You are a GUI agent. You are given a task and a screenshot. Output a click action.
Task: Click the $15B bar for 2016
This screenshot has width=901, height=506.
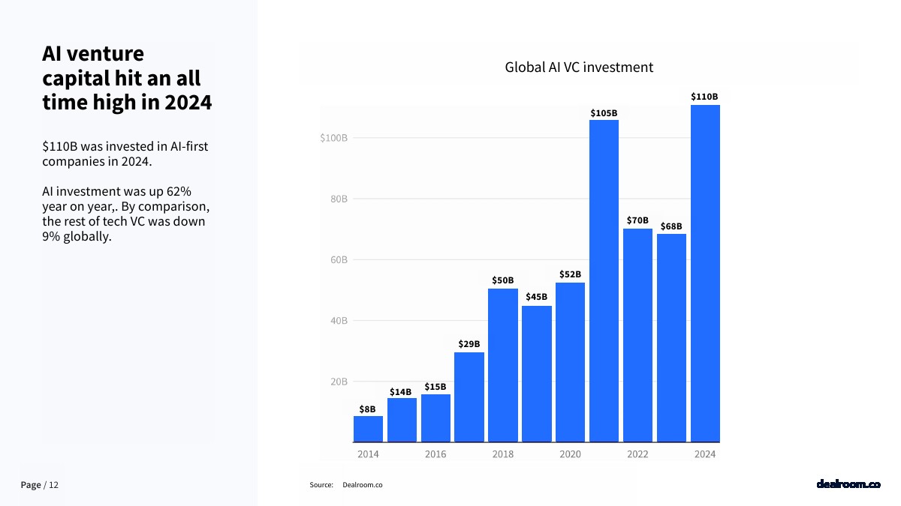(x=435, y=418)
